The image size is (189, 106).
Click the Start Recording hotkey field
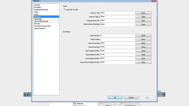tap(118, 43)
